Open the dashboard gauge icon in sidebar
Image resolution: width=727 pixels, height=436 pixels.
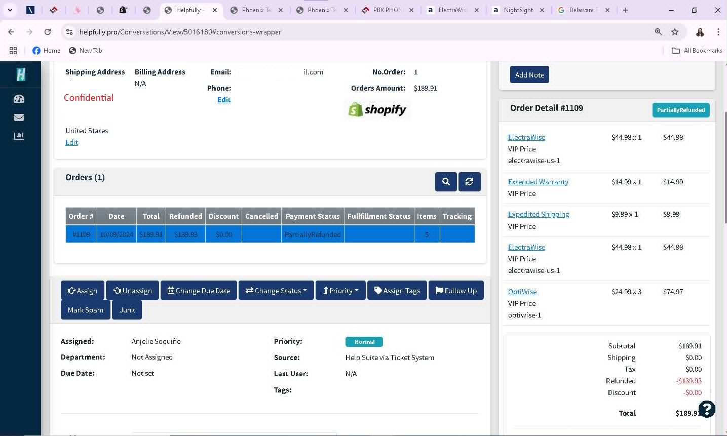click(x=19, y=99)
